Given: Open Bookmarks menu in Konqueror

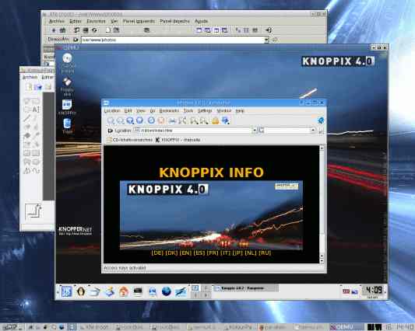Looking at the screenshot, I should point(169,110).
